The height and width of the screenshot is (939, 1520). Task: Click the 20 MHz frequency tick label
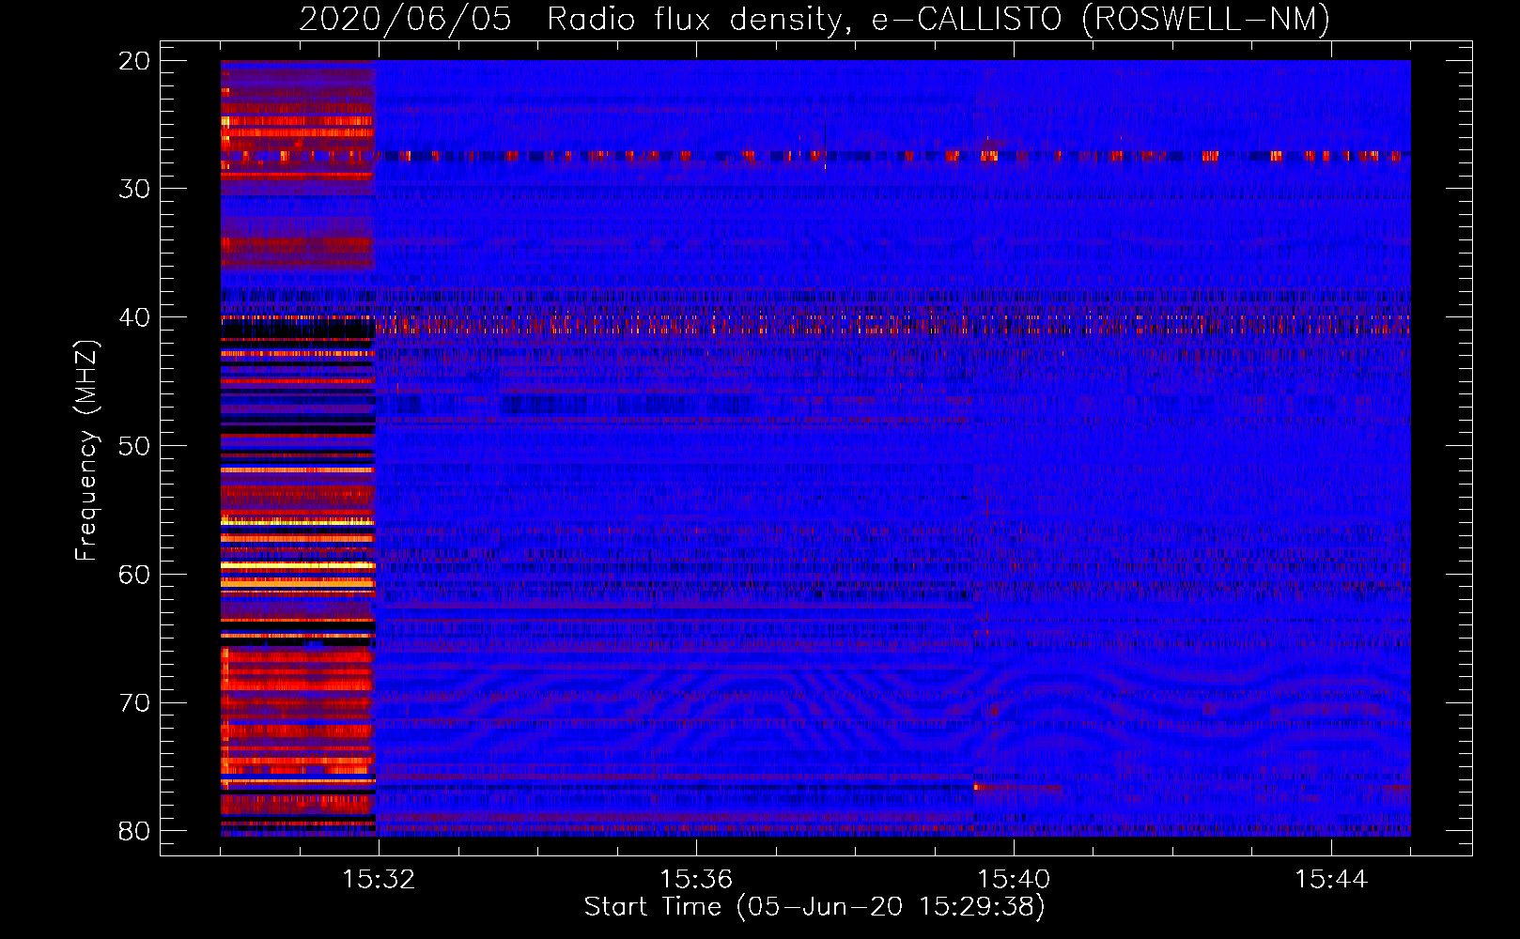[134, 61]
